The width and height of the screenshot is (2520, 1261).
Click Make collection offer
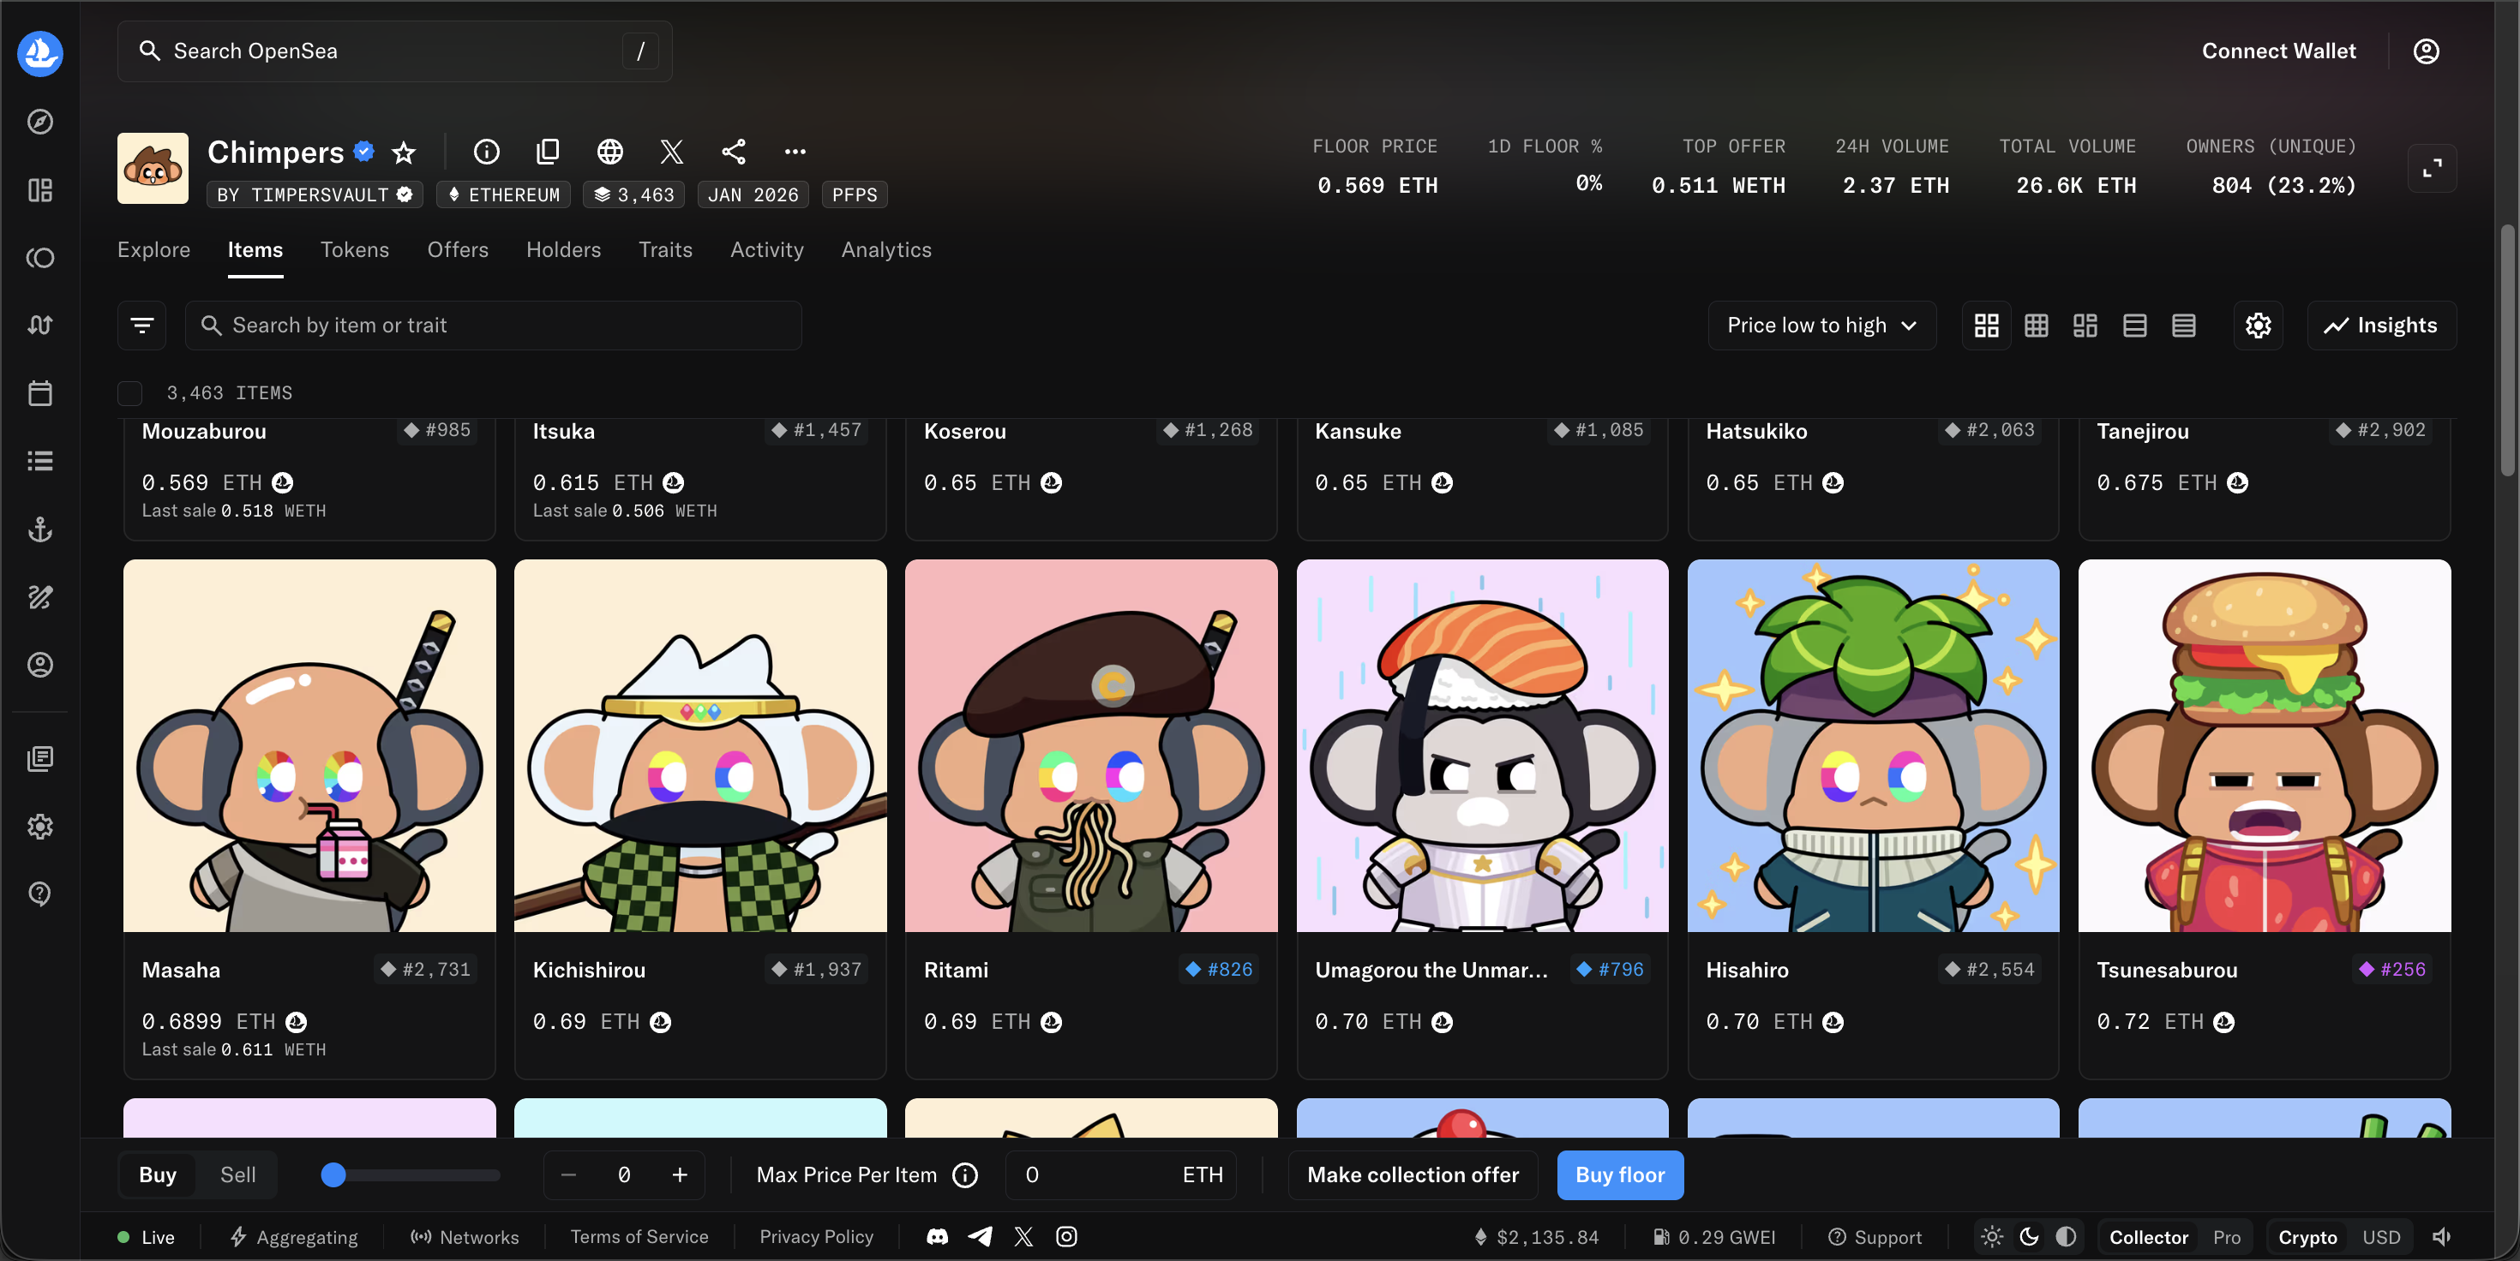coord(1412,1175)
